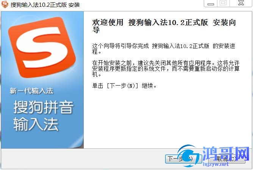Click the large orange Sogou S logo
Screen dimensions: 253x170
tap(42, 47)
